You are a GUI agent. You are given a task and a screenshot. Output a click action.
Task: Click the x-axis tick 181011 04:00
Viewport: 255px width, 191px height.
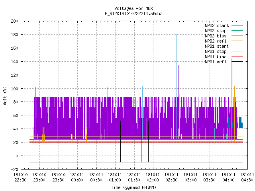pyautogui.click(x=228, y=177)
